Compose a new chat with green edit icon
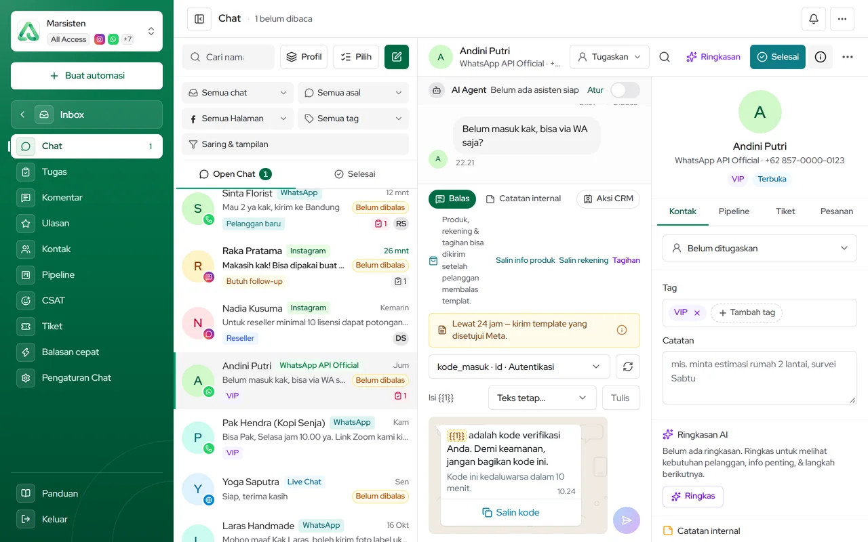The width and height of the screenshot is (868, 542). point(397,57)
